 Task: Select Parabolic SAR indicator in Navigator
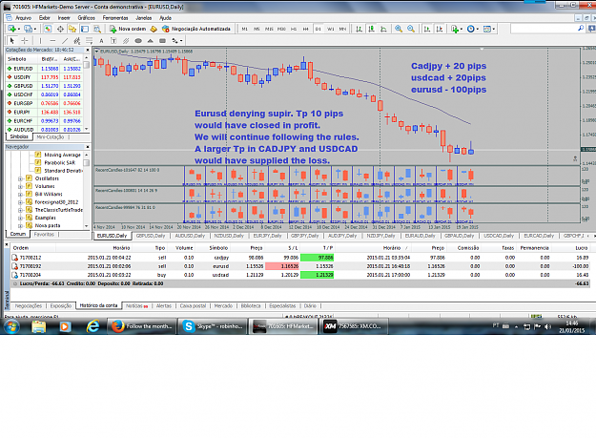click(60, 163)
